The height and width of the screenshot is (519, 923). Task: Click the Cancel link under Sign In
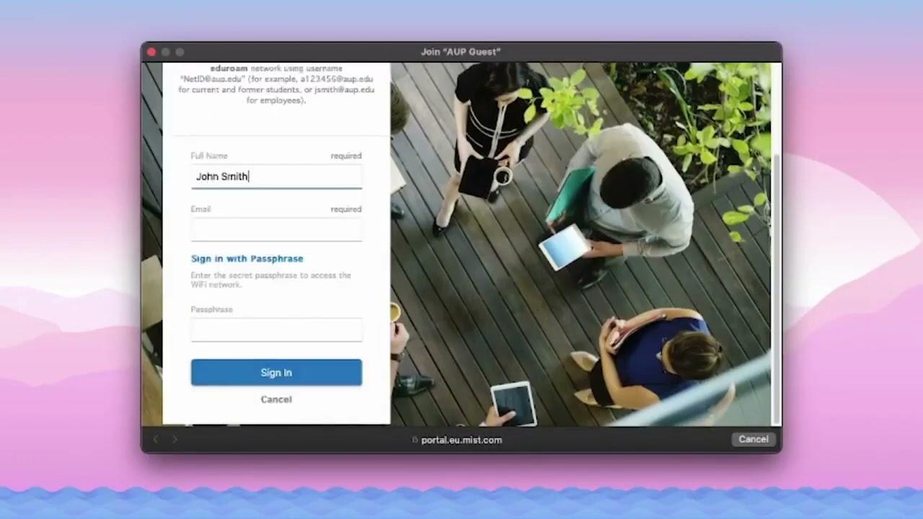[x=276, y=399]
